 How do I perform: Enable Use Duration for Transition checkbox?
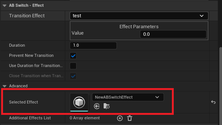click(73, 66)
